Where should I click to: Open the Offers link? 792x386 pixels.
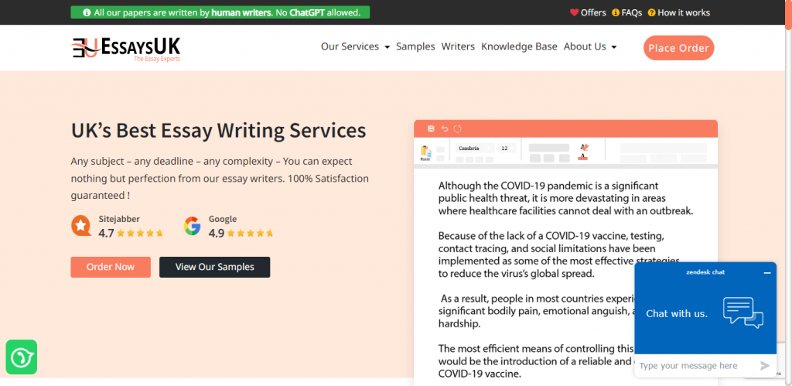tap(593, 12)
